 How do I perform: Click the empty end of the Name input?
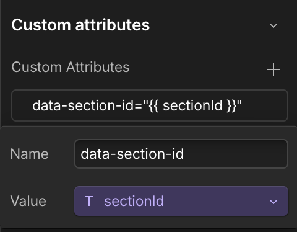tap(235, 154)
